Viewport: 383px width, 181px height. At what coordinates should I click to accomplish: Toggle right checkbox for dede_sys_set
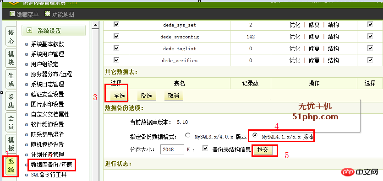coord(370,24)
